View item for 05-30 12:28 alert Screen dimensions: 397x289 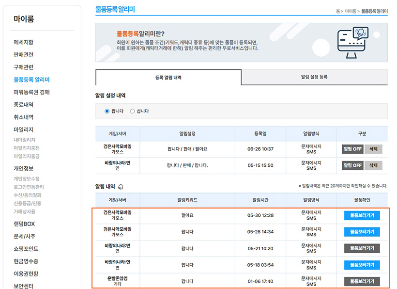(362, 216)
